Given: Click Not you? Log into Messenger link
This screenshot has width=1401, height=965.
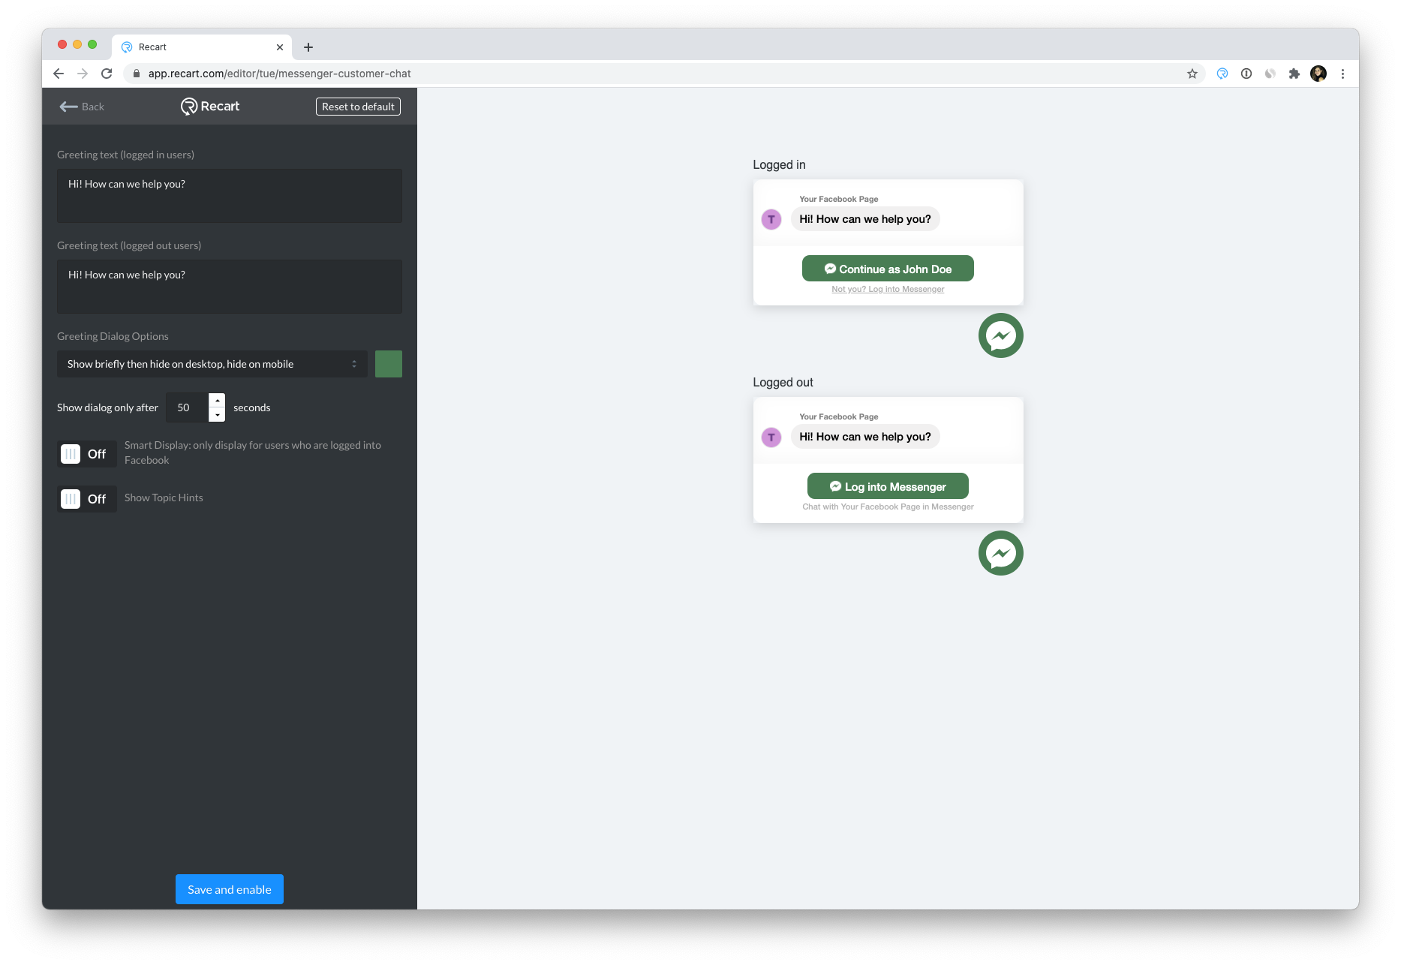Looking at the screenshot, I should pyautogui.click(x=888, y=290).
